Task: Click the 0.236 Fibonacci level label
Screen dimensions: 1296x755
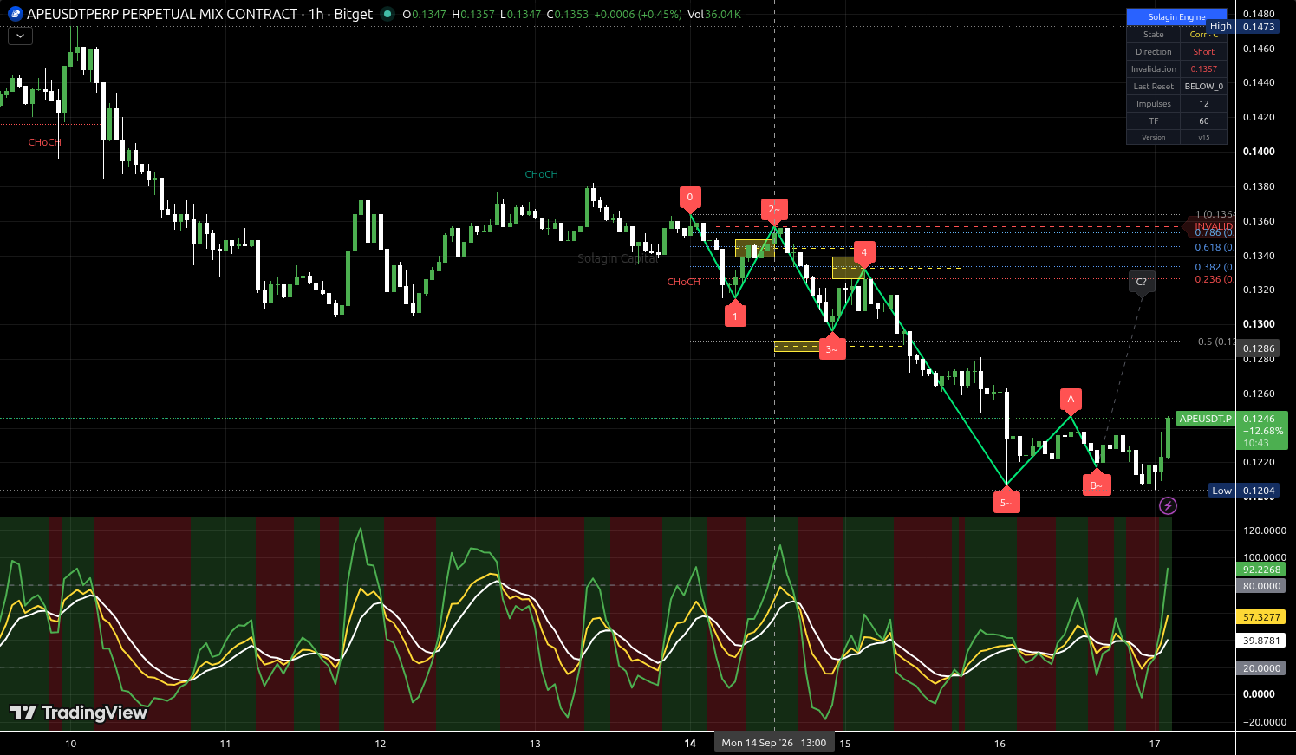Action: point(1214,279)
